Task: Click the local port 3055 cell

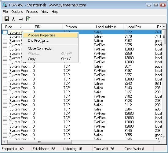Action: click(128, 135)
